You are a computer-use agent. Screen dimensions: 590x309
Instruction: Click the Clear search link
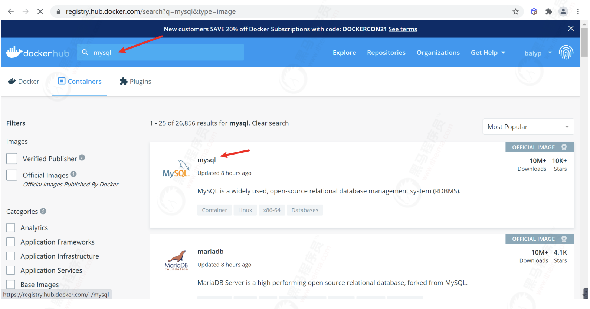coord(270,123)
